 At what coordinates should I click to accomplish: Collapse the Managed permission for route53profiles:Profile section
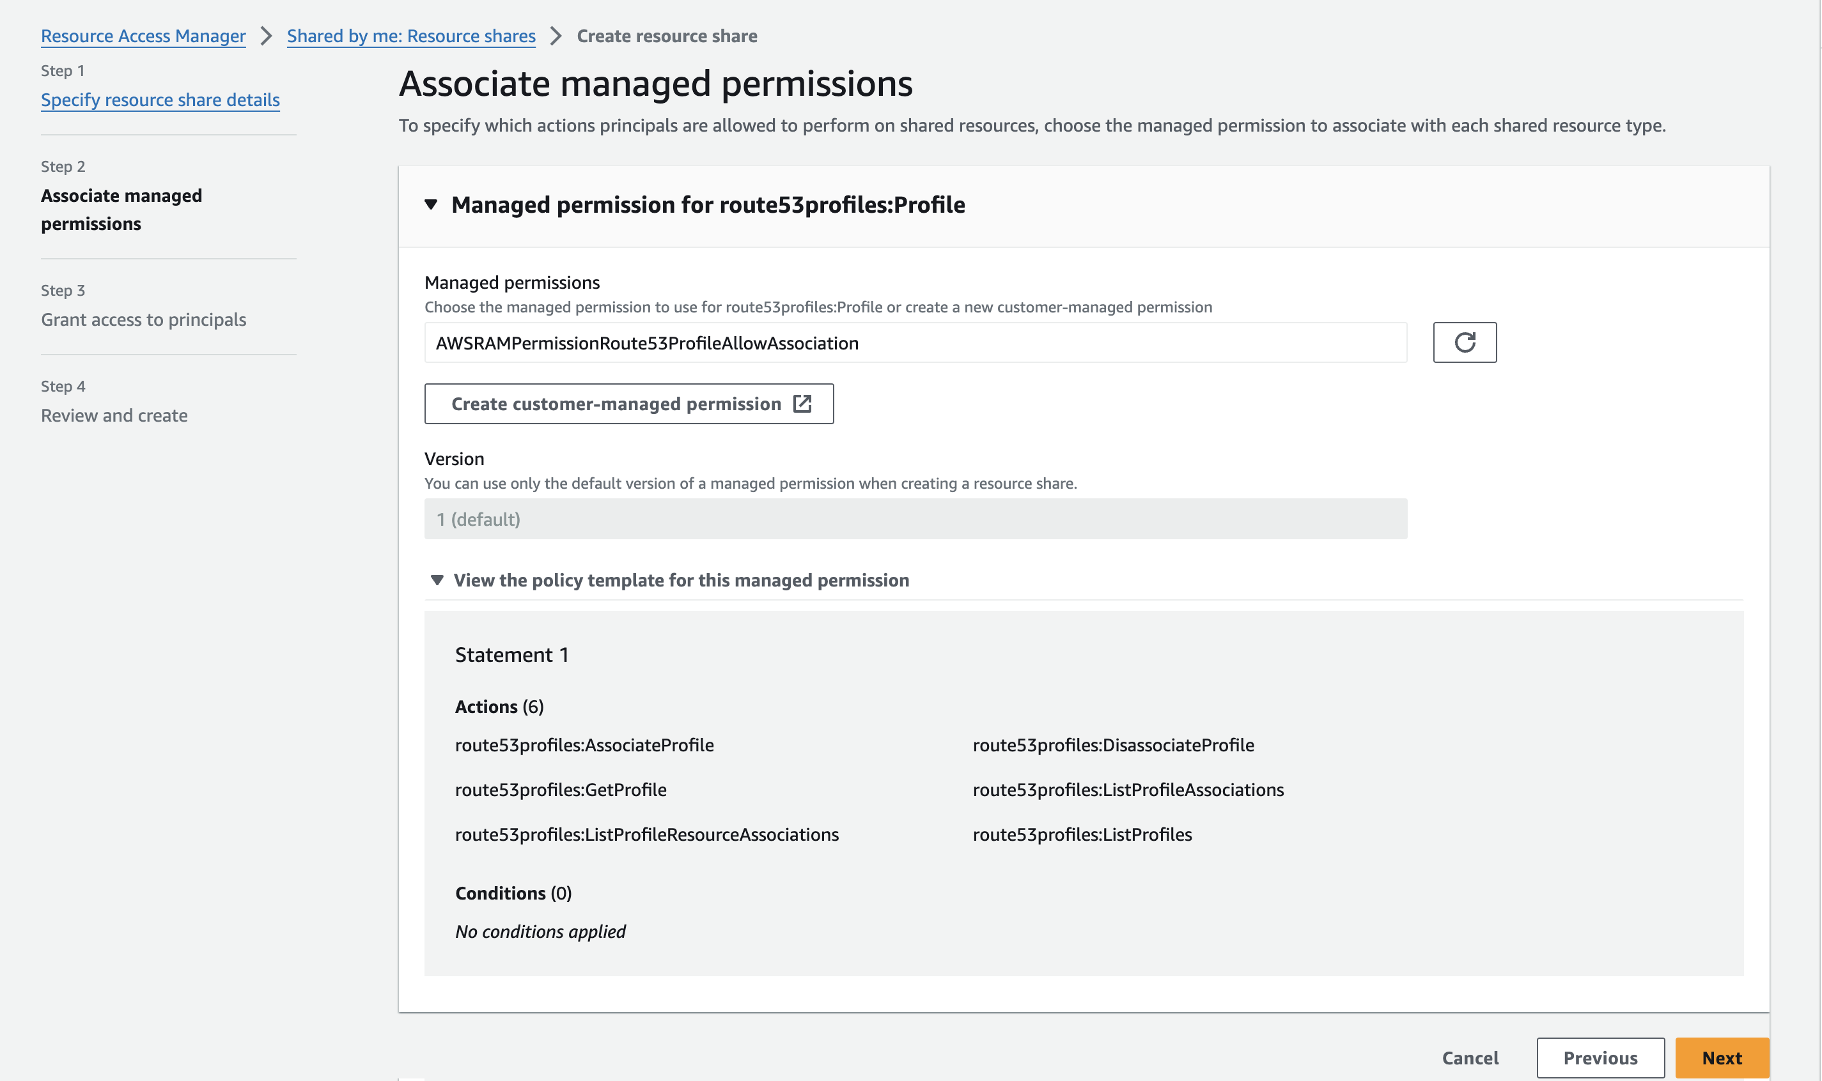pyautogui.click(x=432, y=204)
